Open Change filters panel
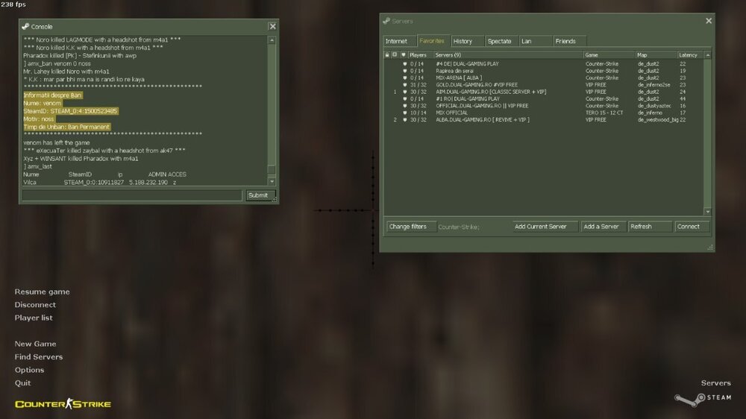746x419 pixels. (408, 227)
